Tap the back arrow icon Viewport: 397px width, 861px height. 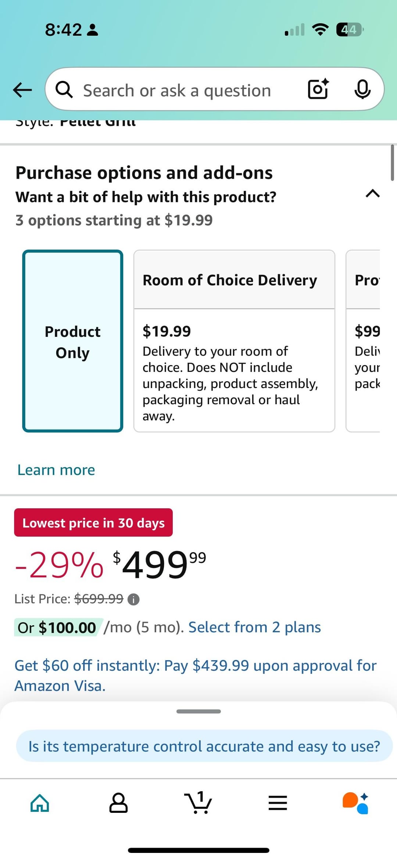click(22, 90)
